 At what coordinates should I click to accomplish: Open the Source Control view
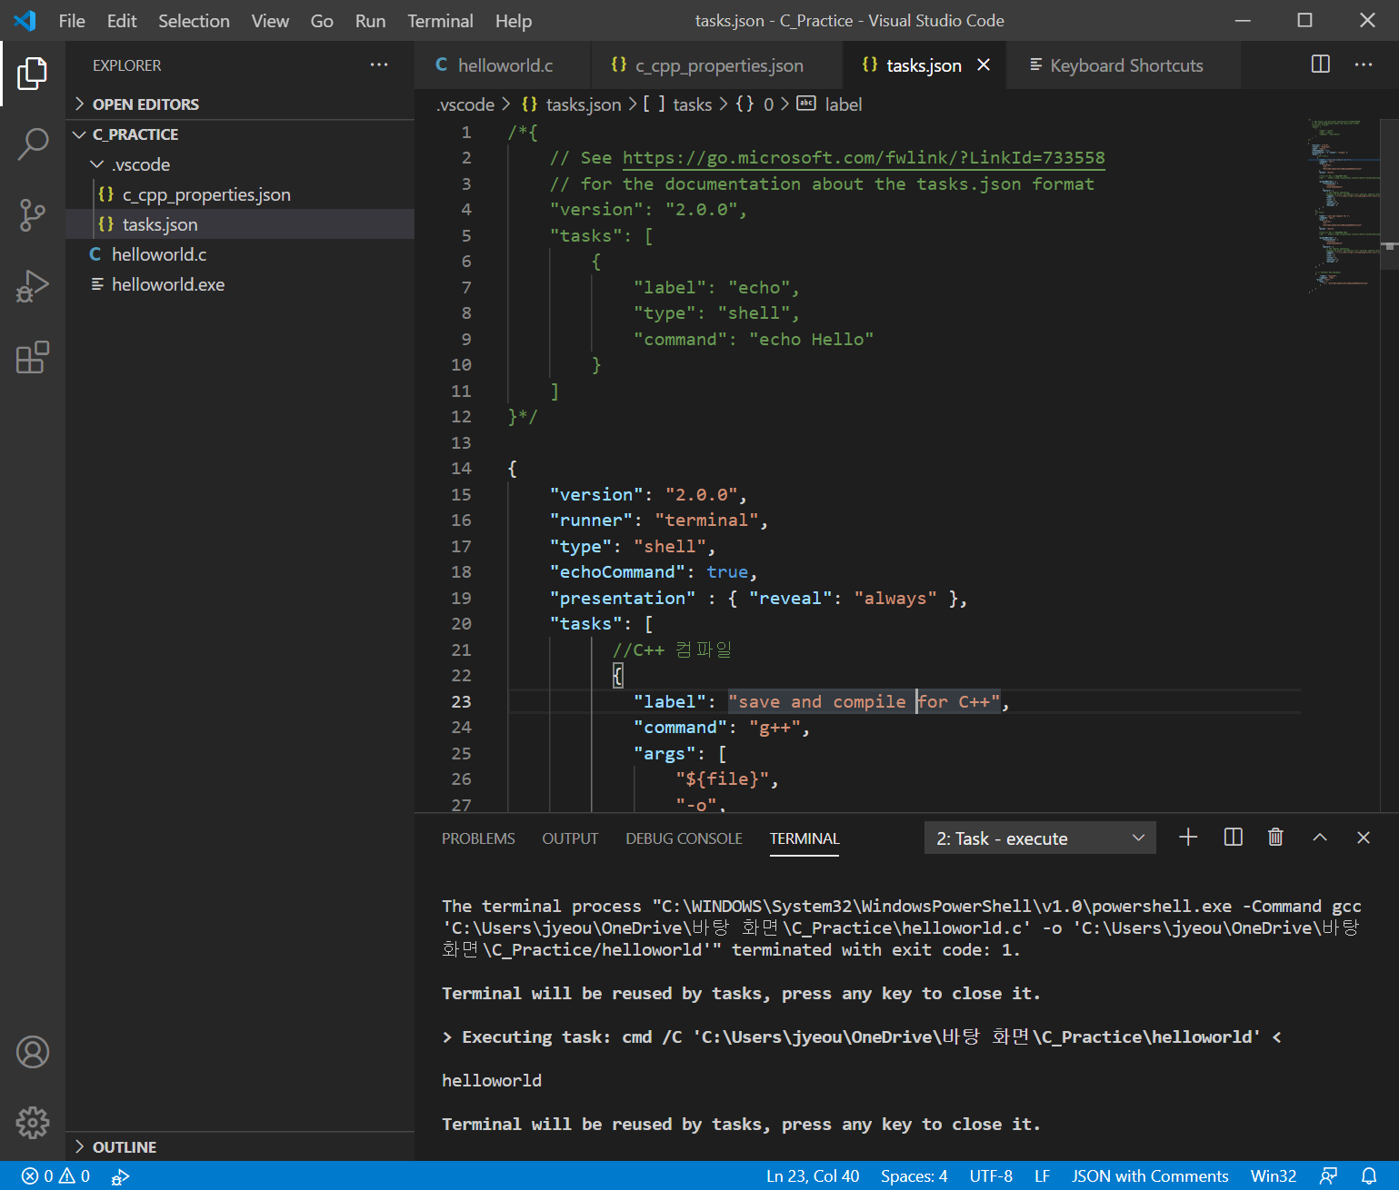pos(32,215)
